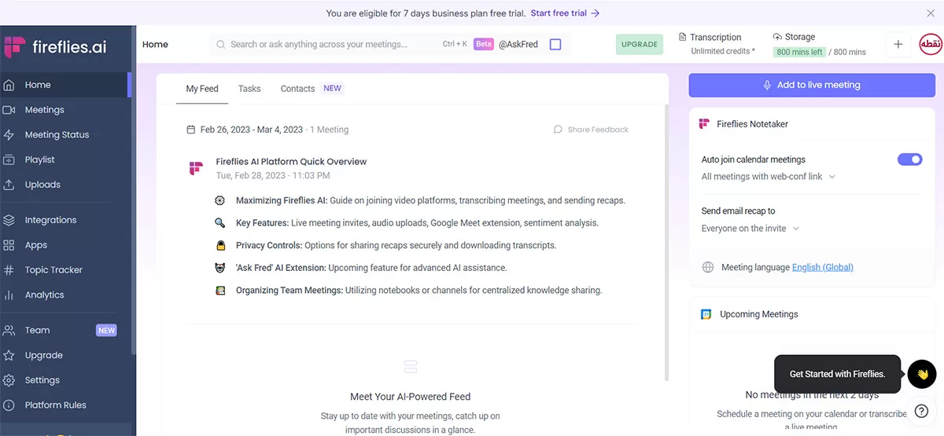
Task: Switch to the Tasks tab
Action: coord(249,89)
